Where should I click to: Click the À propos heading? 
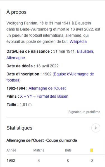(x=16, y=12)
